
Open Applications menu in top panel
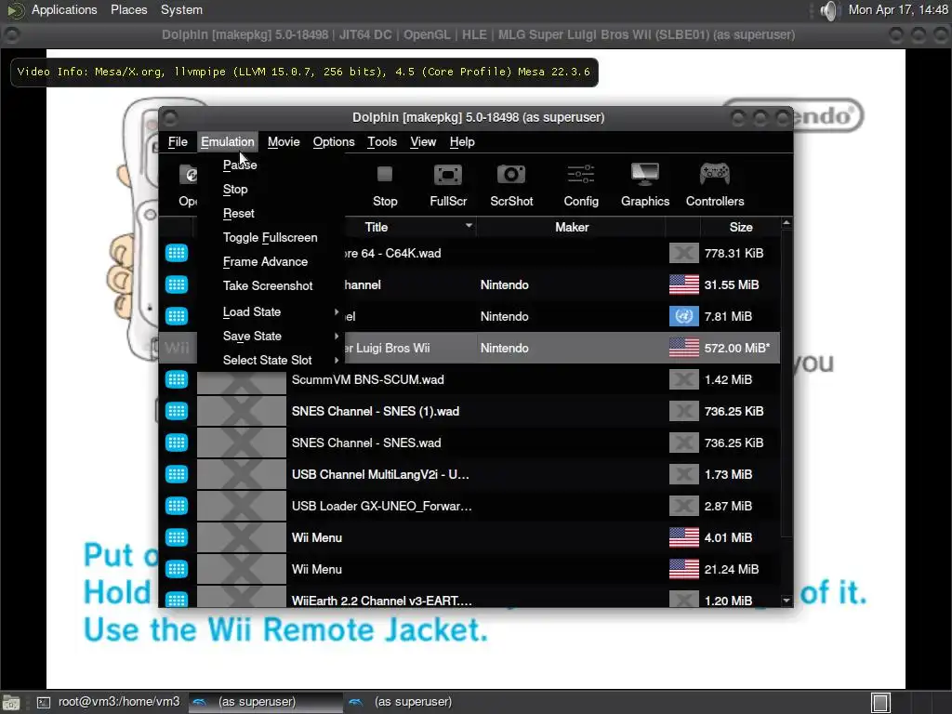click(x=64, y=10)
